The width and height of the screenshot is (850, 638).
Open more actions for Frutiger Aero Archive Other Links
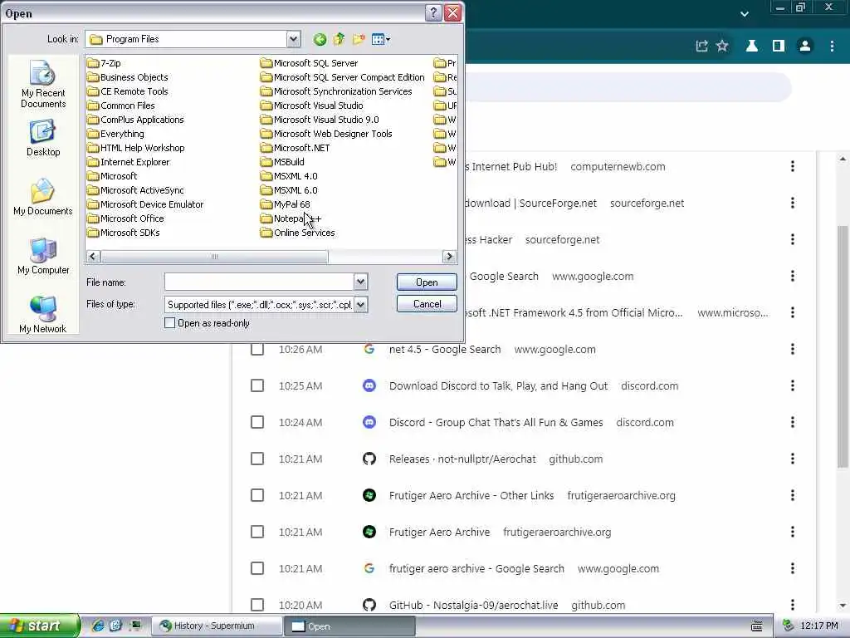(x=793, y=495)
